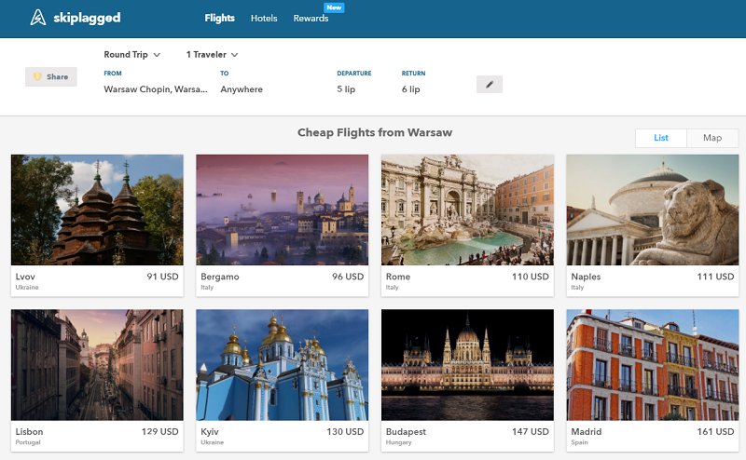746x460 pixels.
Task: Open the Bergamo destination photo
Action: [282, 210]
